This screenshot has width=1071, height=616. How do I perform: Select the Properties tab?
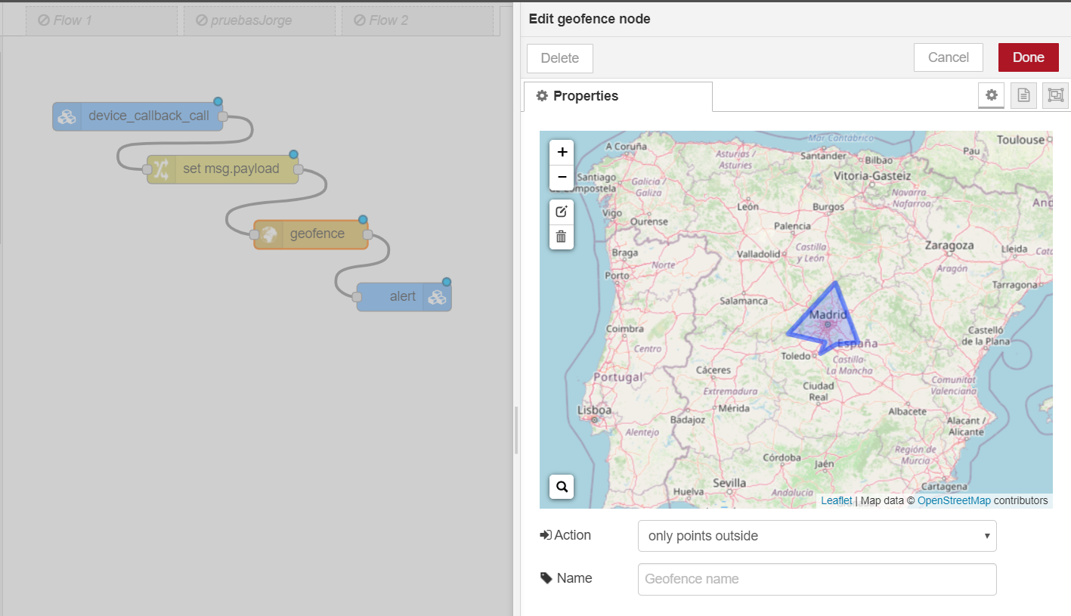coord(618,96)
